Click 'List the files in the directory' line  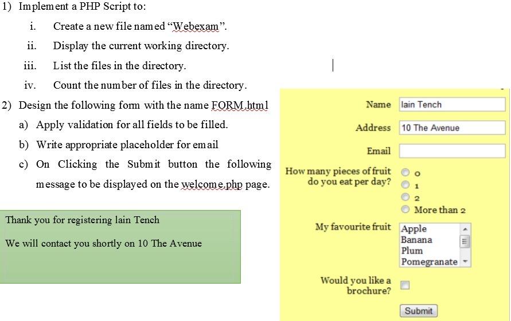click(120, 66)
